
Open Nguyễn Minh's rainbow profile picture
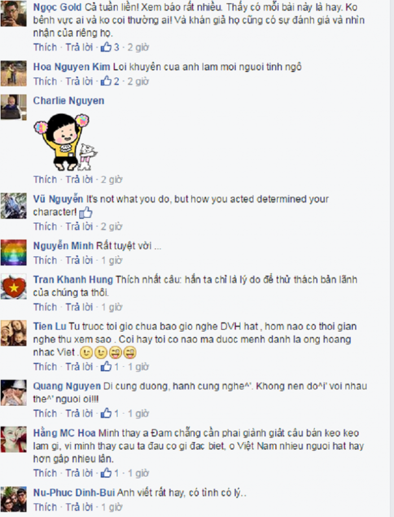point(14,253)
